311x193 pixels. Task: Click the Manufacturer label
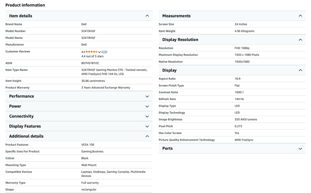pyautogui.click(x=15, y=45)
